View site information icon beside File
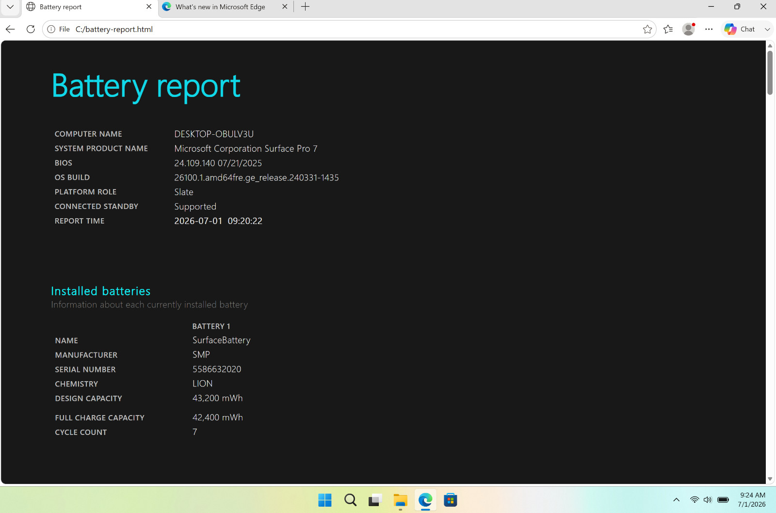Screen dimensions: 776x513 (51, 29)
